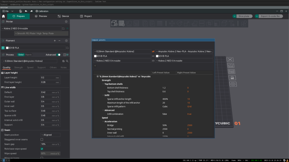This screenshot has height=162, width=289.
Task: Open the Smooth PEI Plate bed type dropdown
Action: 41,33
